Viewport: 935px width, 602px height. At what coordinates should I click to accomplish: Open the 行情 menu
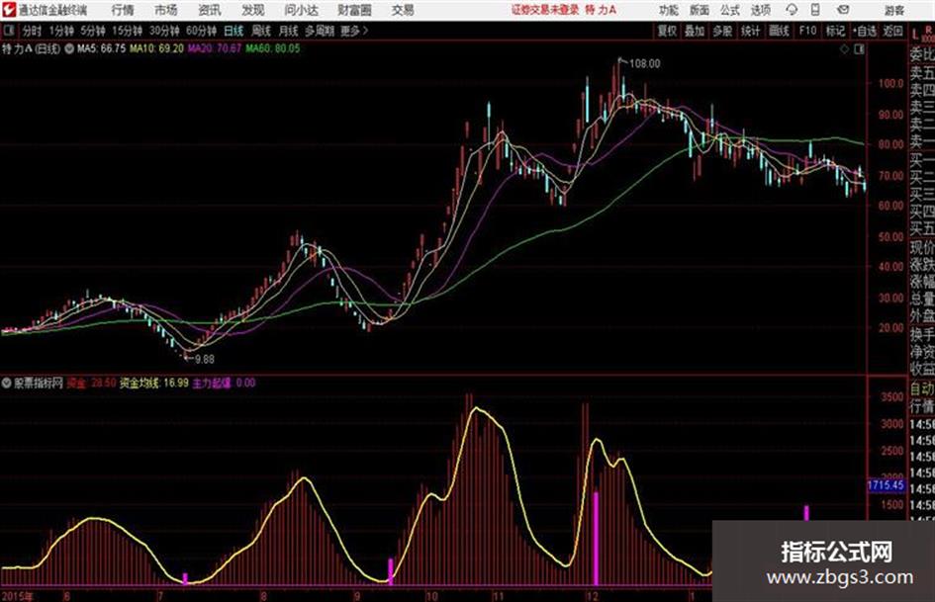click(x=123, y=10)
